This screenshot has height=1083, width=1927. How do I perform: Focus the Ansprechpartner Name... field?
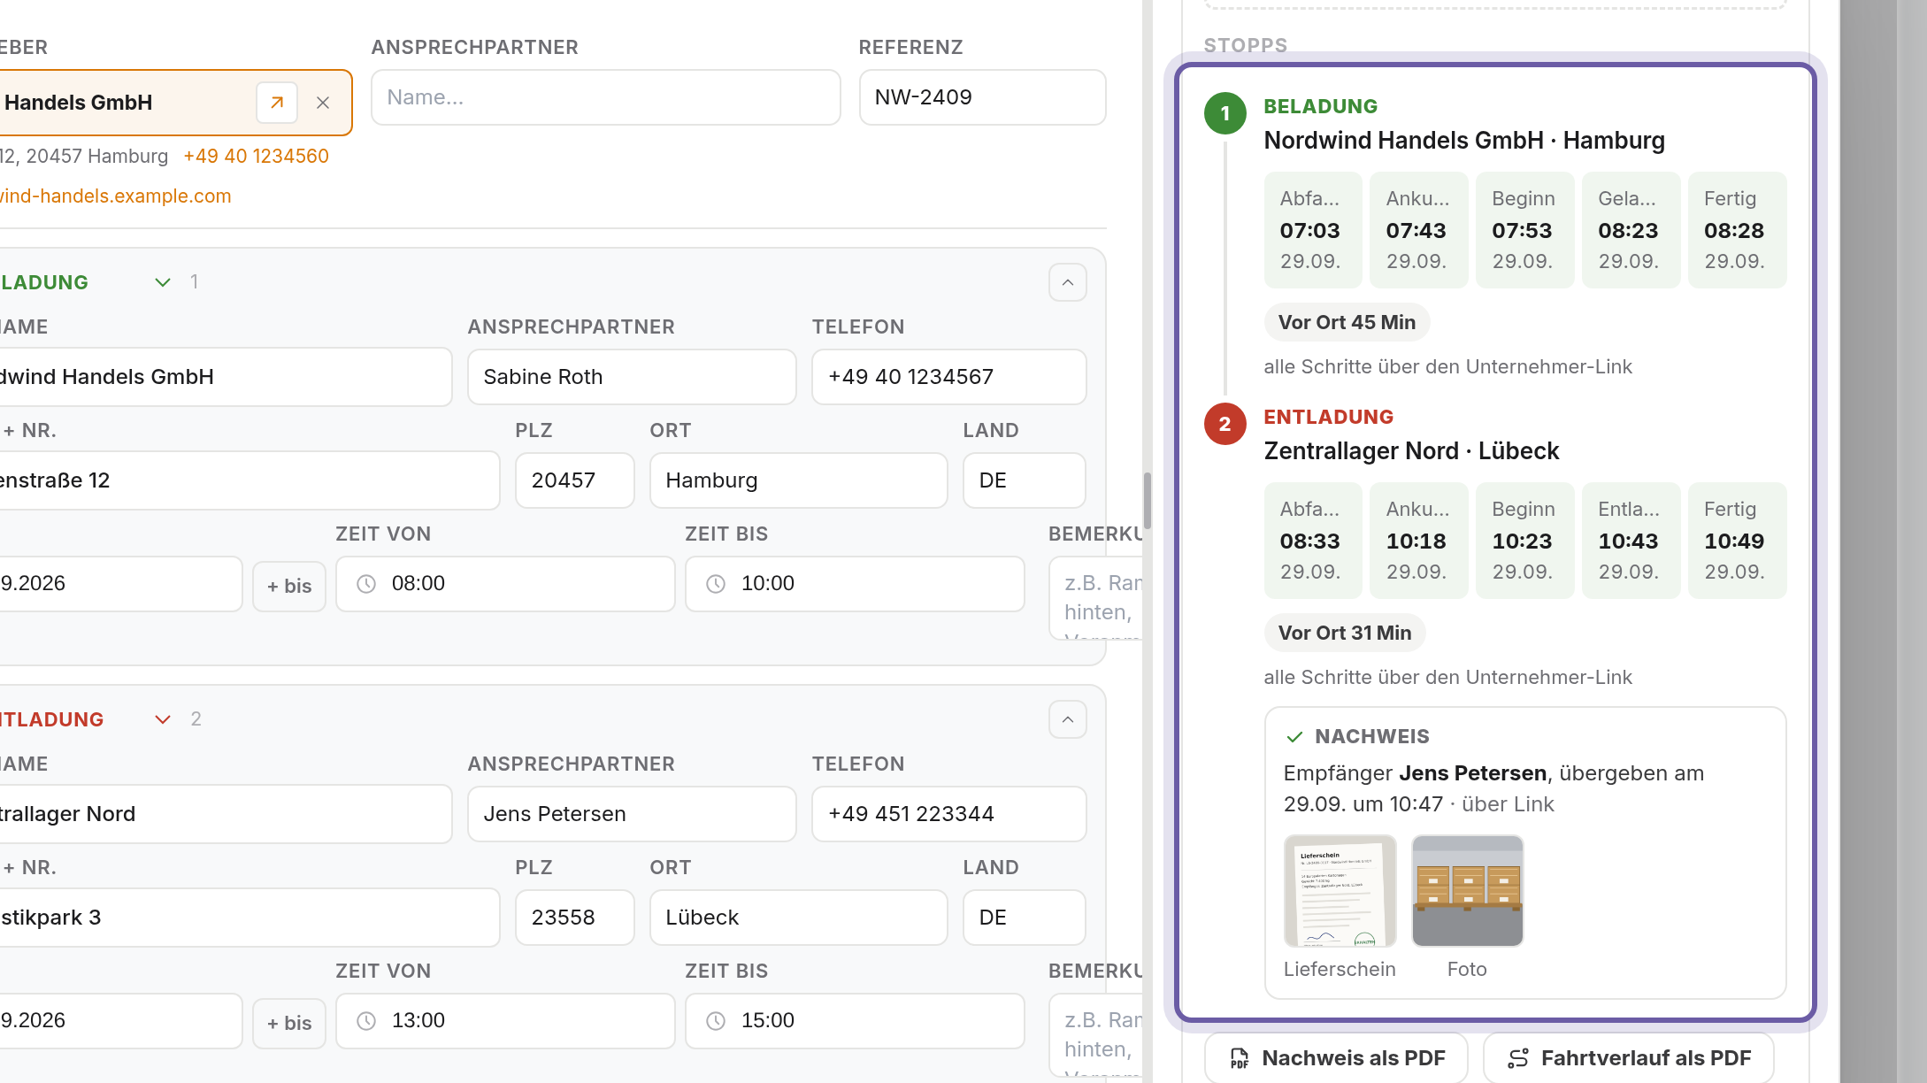pyautogui.click(x=606, y=97)
